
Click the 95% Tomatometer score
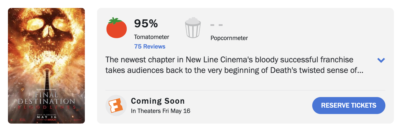click(x=146, y=24)
